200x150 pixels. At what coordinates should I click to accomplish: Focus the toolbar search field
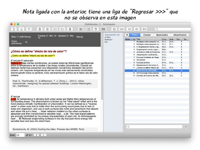[x=173, y=29]
